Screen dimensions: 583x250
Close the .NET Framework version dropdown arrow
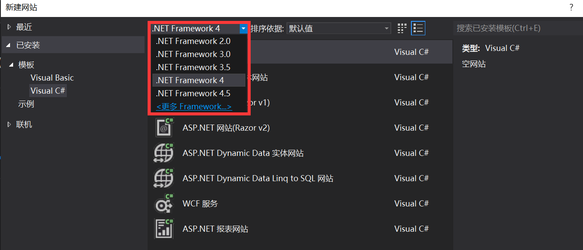(x=243, y=29)
